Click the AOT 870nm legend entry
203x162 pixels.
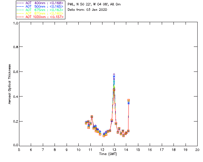coord(40,13)
